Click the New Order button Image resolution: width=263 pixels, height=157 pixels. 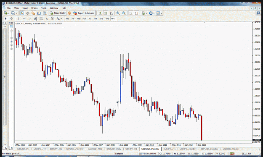[x=58, y=13]
